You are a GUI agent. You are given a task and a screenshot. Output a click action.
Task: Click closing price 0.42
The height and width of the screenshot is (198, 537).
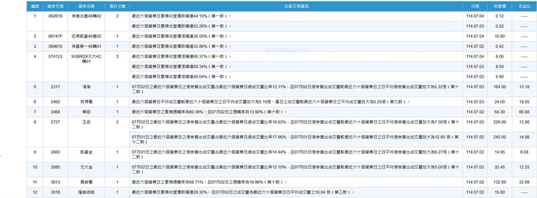(x=499, y=46)
